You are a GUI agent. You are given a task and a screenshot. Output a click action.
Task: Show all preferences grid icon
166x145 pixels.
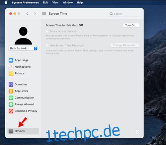tap(43, 14)
